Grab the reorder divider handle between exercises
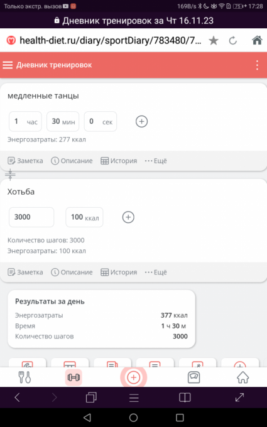Viewport: 267px width, 427px height. (10, 175)
